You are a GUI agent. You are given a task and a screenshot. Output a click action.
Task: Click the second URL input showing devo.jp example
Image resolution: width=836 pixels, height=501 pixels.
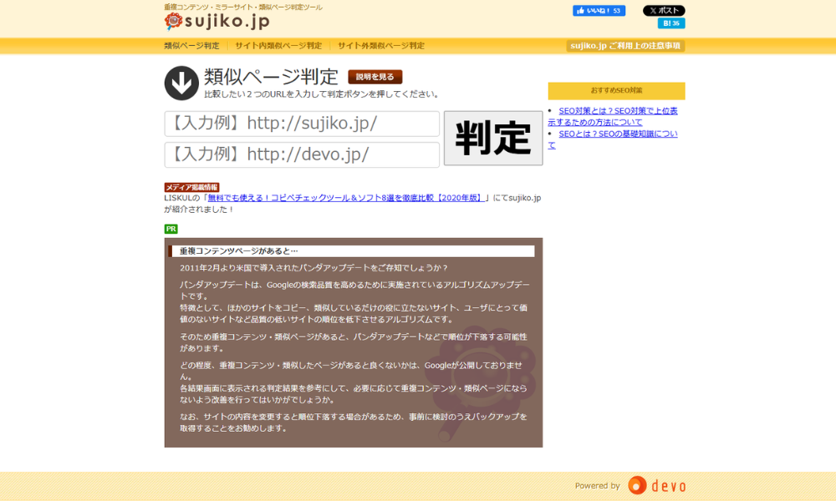301,154
